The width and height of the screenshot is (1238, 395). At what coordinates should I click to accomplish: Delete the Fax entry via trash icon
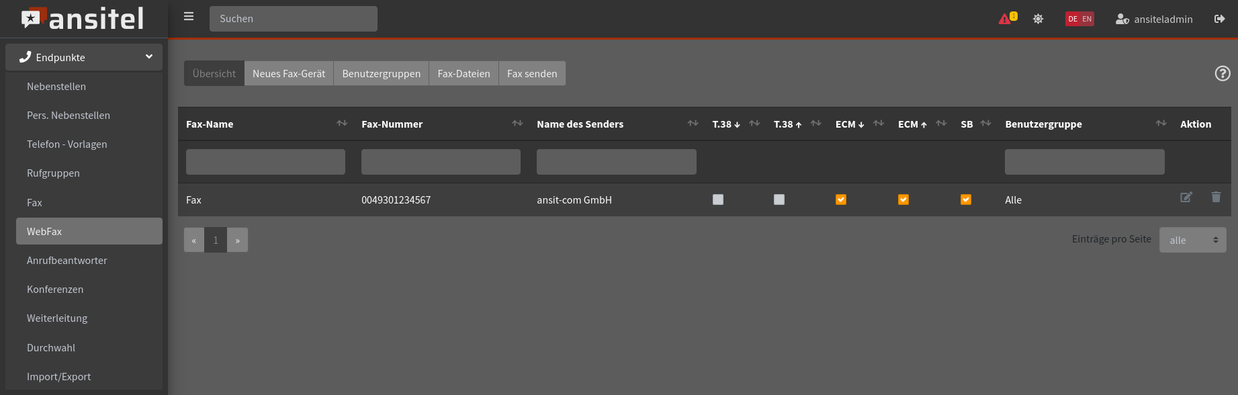tap(1216, 197)
